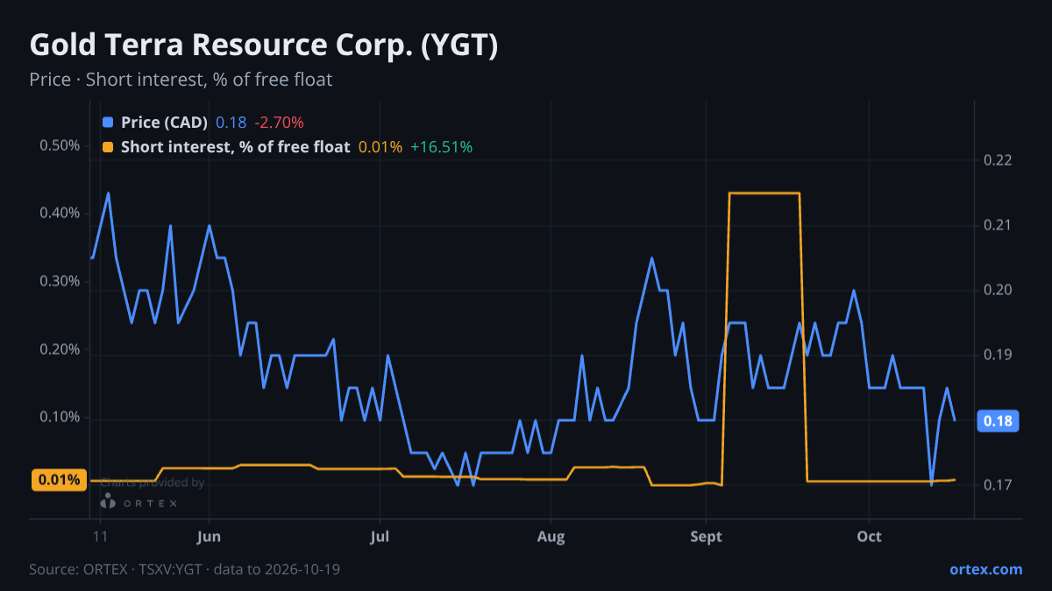Click the 0.22 right axis label
Viewport: 1052px width, 591px height.
tap(998, 160)
